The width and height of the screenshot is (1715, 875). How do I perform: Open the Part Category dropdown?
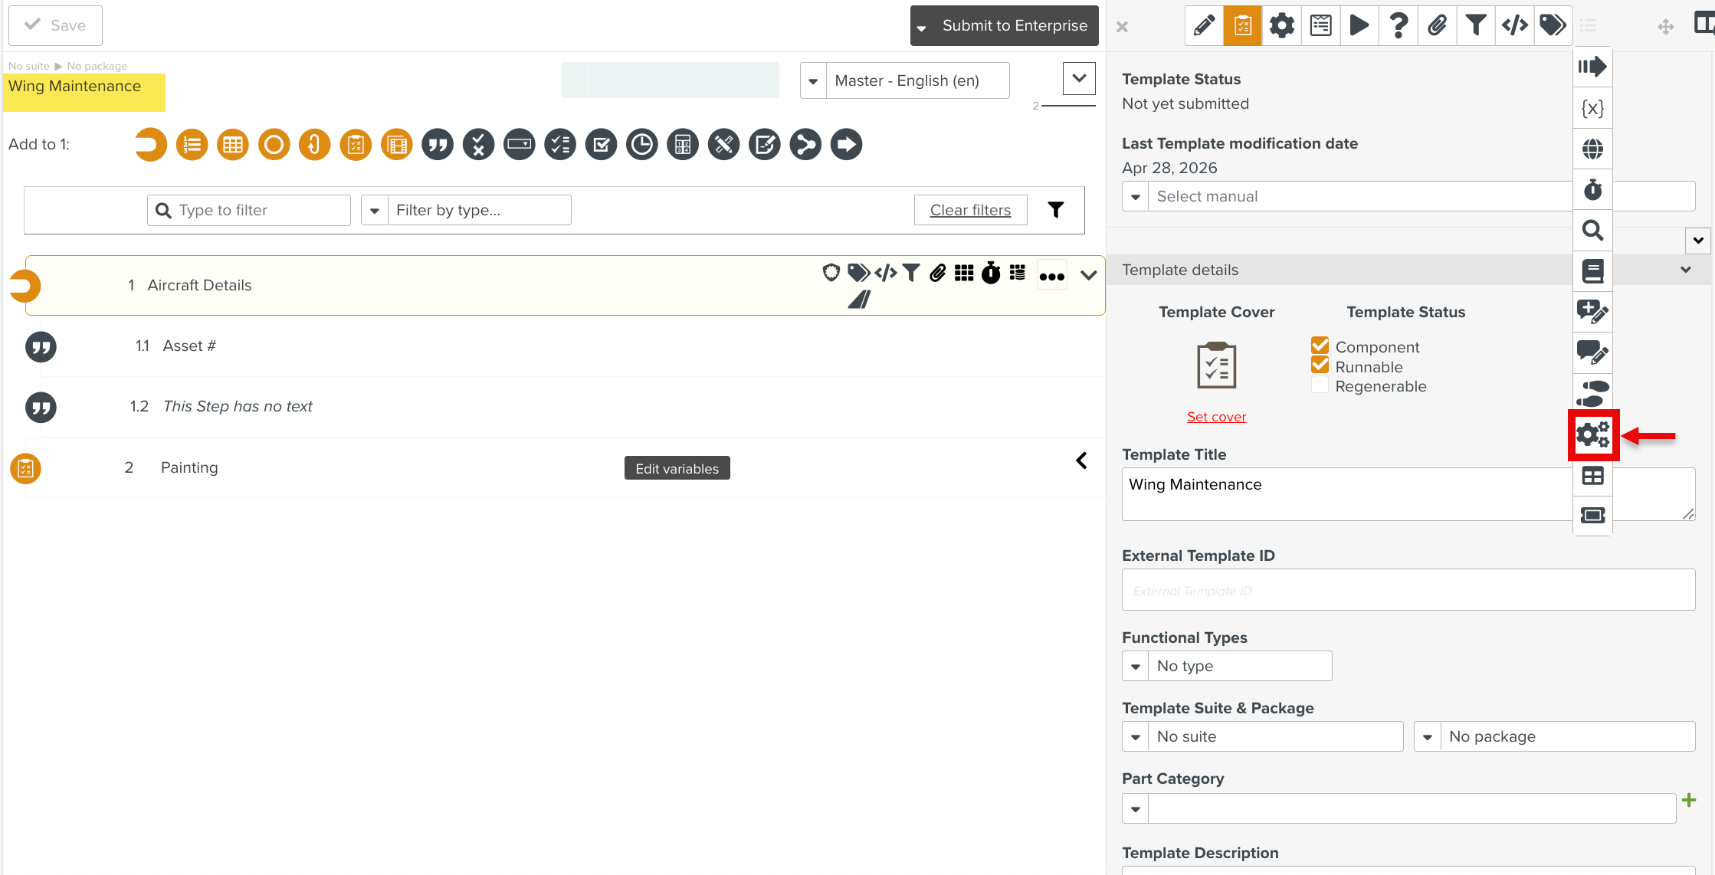pos(1399,808)
